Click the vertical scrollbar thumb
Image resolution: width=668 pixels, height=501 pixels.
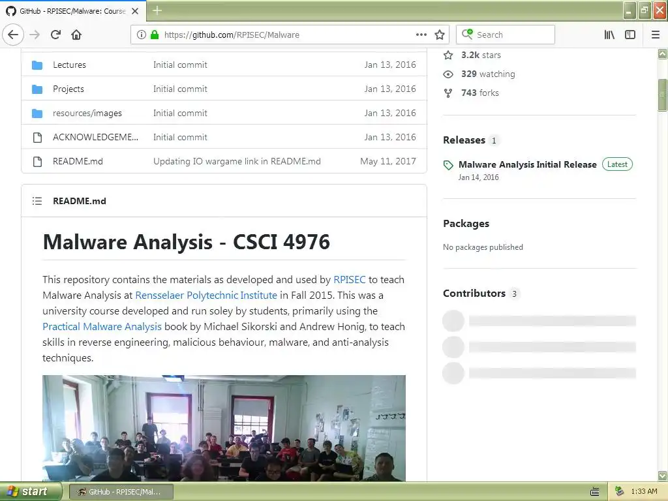(663, 95)
